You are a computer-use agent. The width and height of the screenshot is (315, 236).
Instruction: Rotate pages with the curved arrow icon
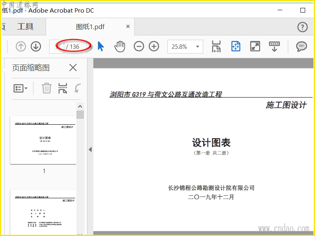(x=78, y=88)
